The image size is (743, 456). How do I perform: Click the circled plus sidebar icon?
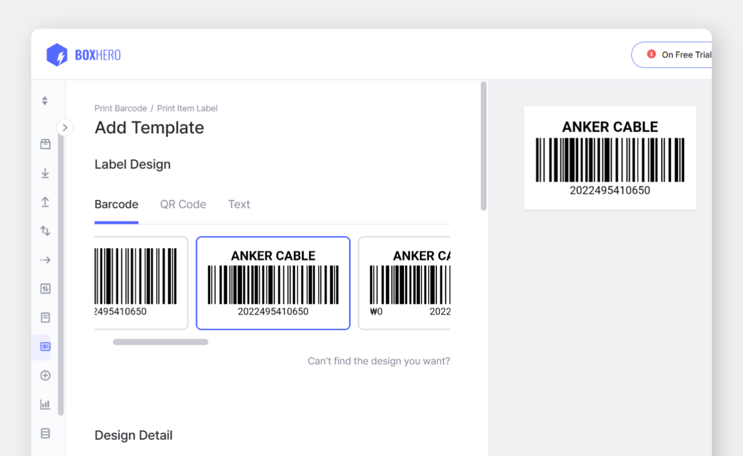45,375
